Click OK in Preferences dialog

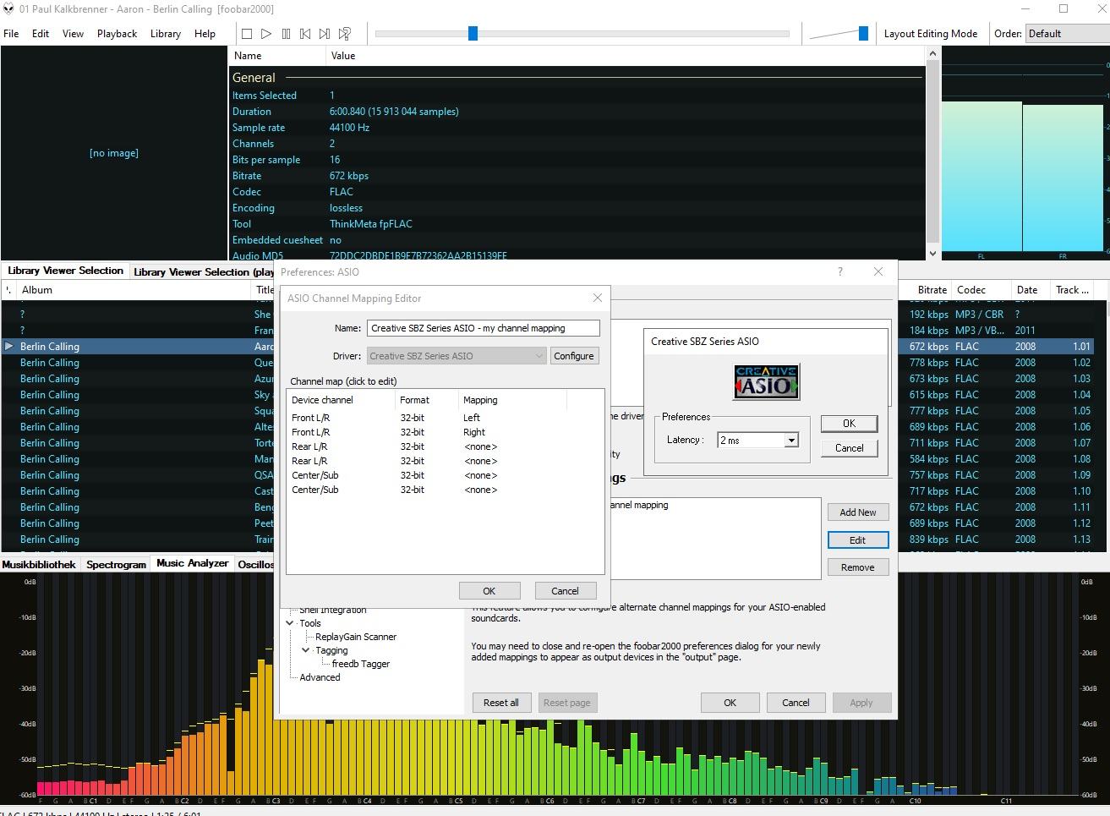point(730,703)
